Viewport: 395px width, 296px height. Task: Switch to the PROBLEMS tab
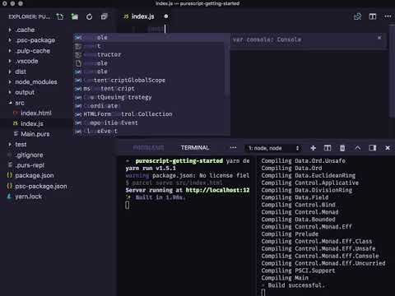148,148
